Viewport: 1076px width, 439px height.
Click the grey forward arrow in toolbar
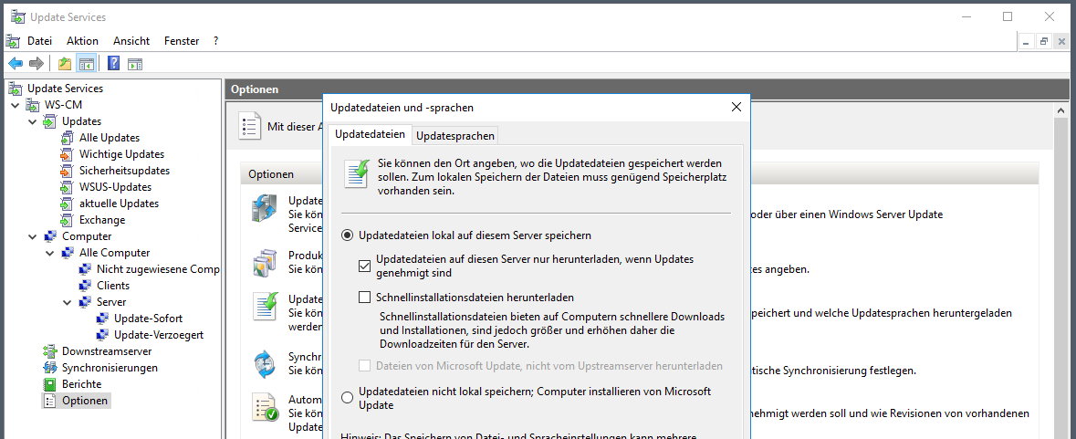[37, 64]
